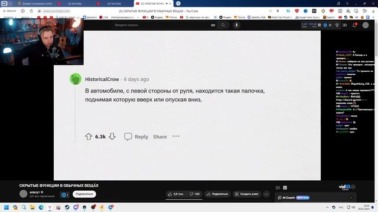This screenshot has height=212, width=378.
Task: Open the алвоут channel avatar
Action: 24,194
